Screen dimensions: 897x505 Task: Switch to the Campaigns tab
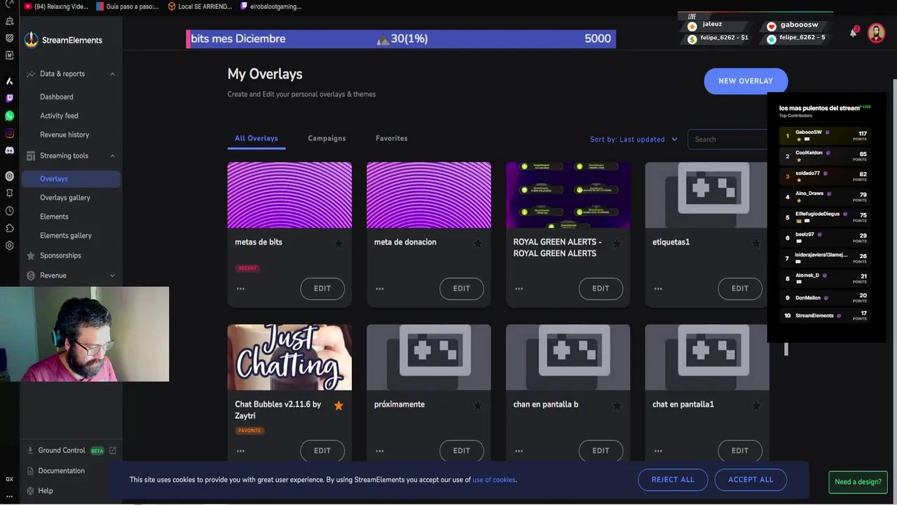[x=327, y=138]
